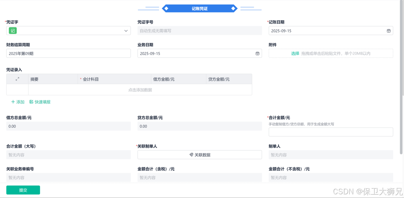Click the 借方金额/元 column header

178,79
